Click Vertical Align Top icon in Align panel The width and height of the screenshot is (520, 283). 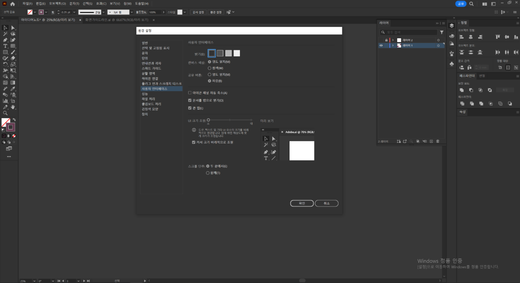coord(498,37)
